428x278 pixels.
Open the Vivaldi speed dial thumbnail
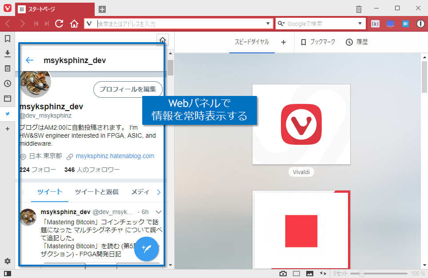coord(301,124)
